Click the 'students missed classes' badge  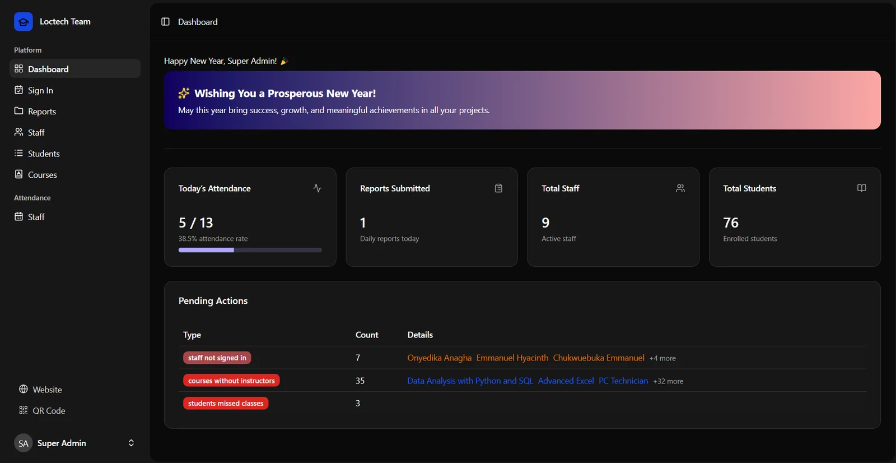click(x=226, y=403)
